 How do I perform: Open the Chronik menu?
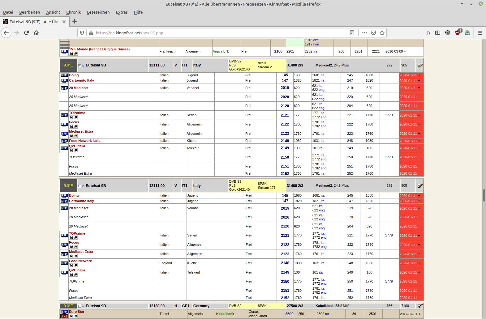click(x=73, y=12)
